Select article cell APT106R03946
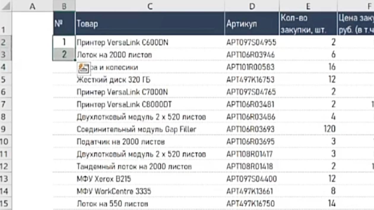 [252, 55]
